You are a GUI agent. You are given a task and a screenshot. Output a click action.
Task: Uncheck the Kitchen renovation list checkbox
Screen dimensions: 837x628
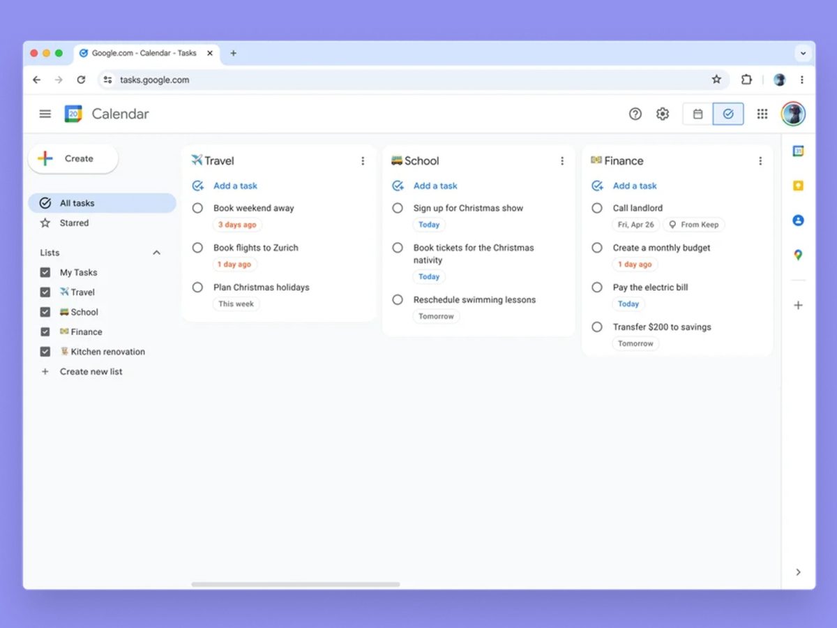[x=45, y=352]
